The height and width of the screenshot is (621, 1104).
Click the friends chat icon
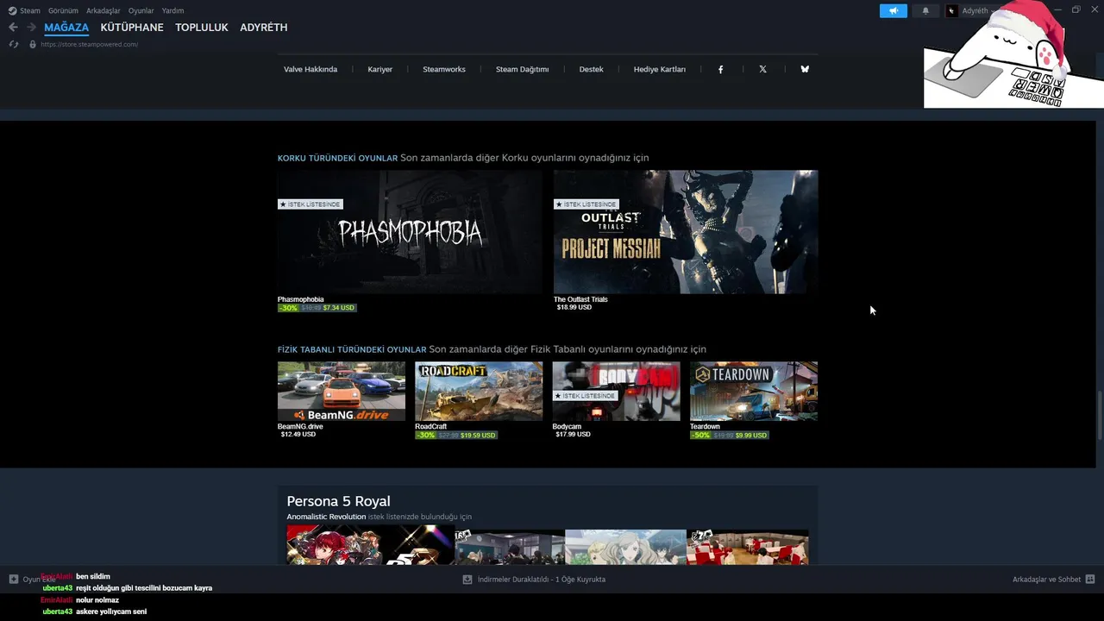click(1090, 580)
